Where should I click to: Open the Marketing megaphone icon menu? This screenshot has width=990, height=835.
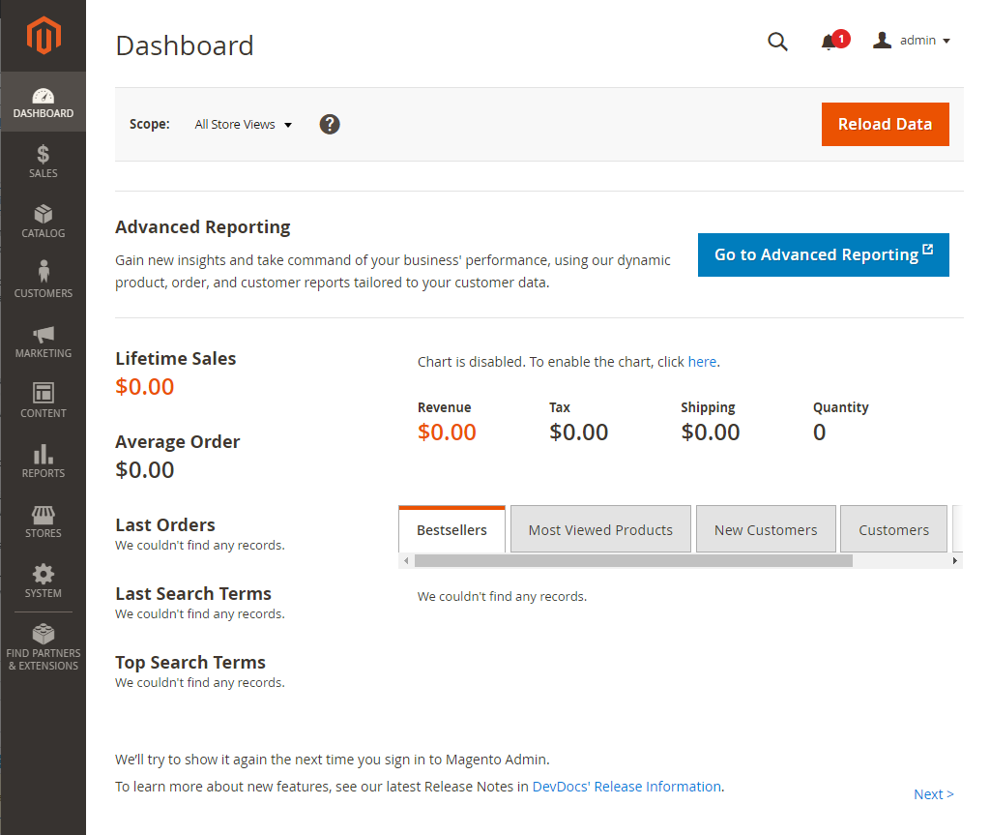coord(44,335)
